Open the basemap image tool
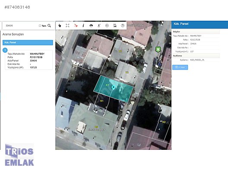Viewport: 228px width, 171px height. 115,25
